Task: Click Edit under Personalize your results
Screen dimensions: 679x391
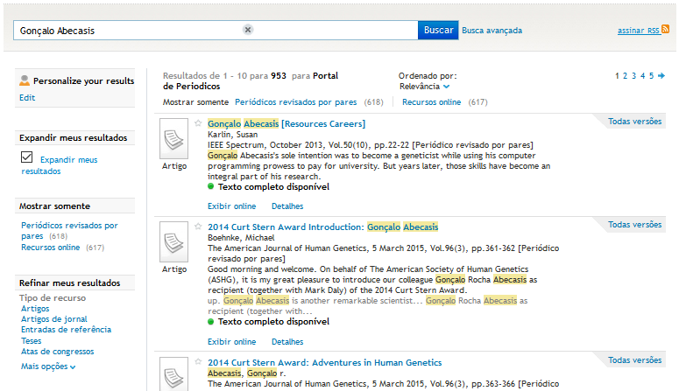Action: pyautogui.click(x=27, y=98)
